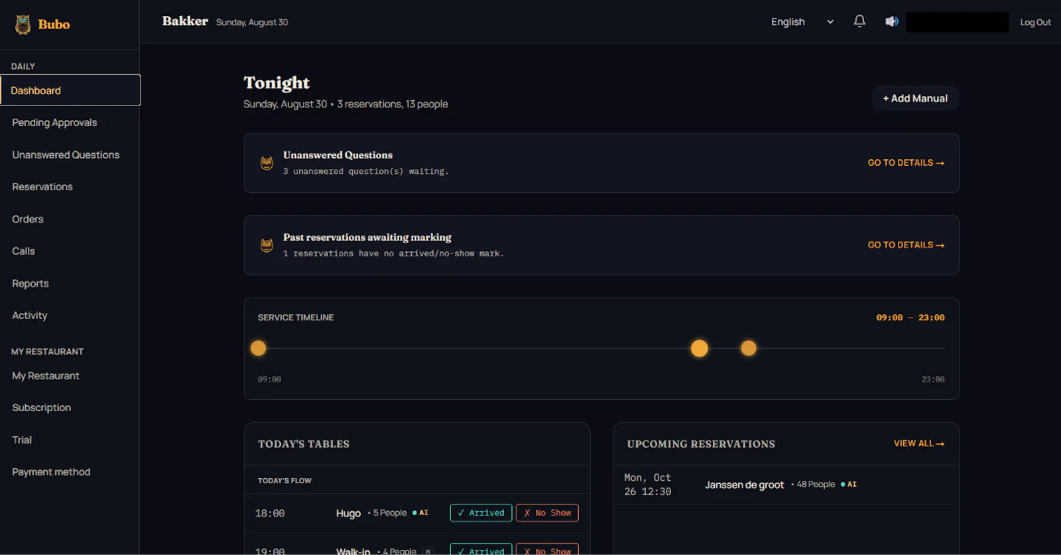Mark Hugo's 18:00 reservation as Arrived
Screen dimensions: 1061x555
tap(481, 513)
